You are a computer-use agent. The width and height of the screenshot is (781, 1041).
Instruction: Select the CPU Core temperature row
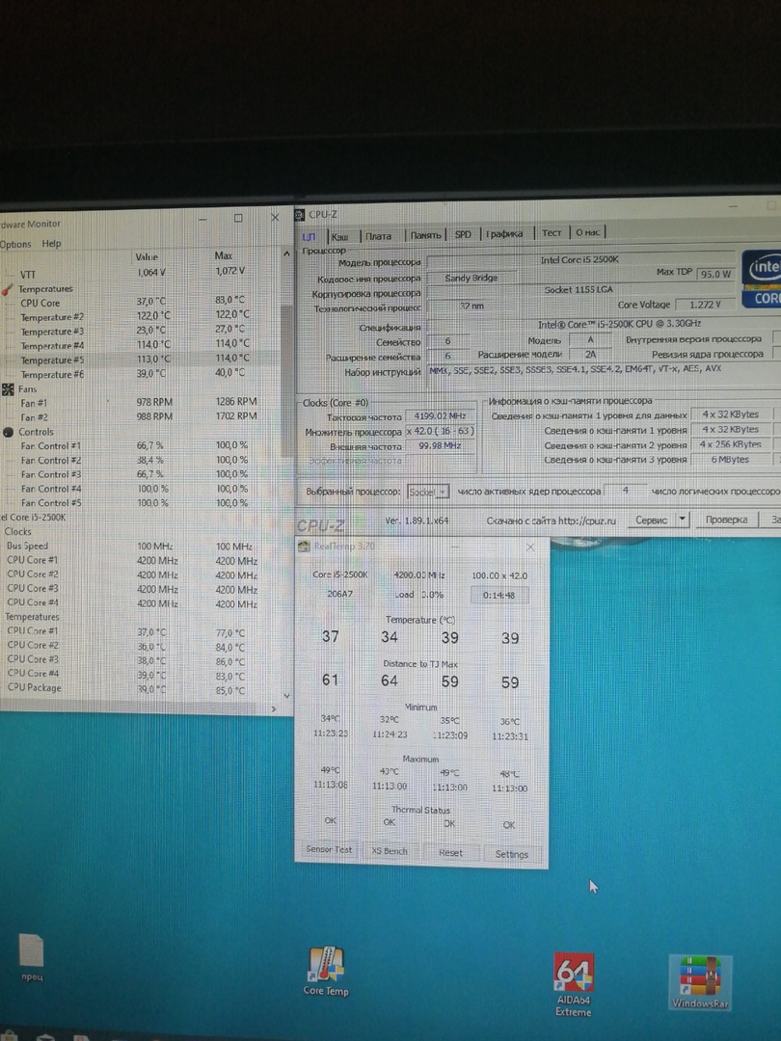tap(140, 302)
